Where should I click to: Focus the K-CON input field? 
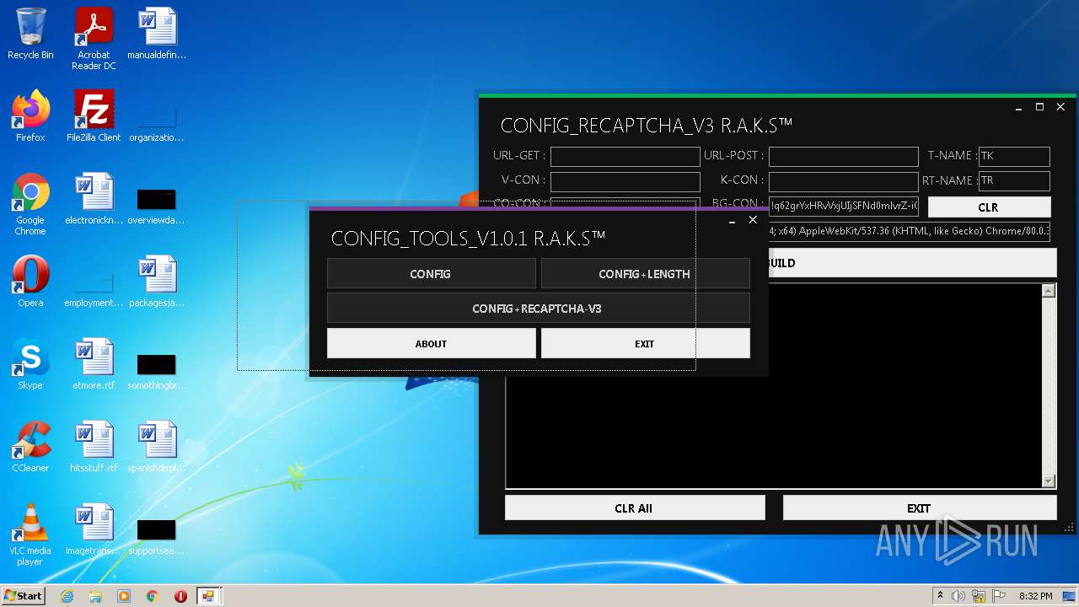tap(843, 181)
